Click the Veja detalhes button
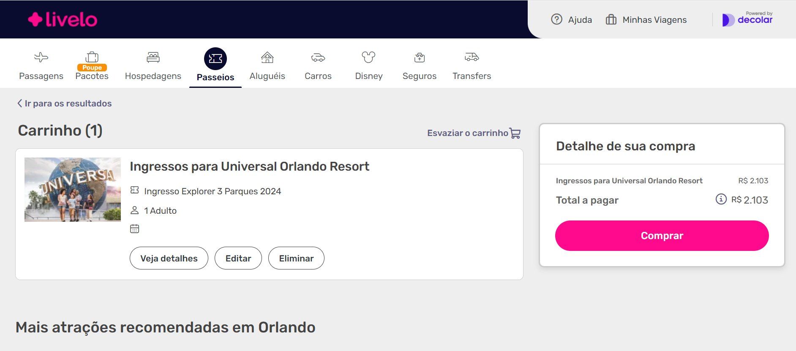 (169, 258)
